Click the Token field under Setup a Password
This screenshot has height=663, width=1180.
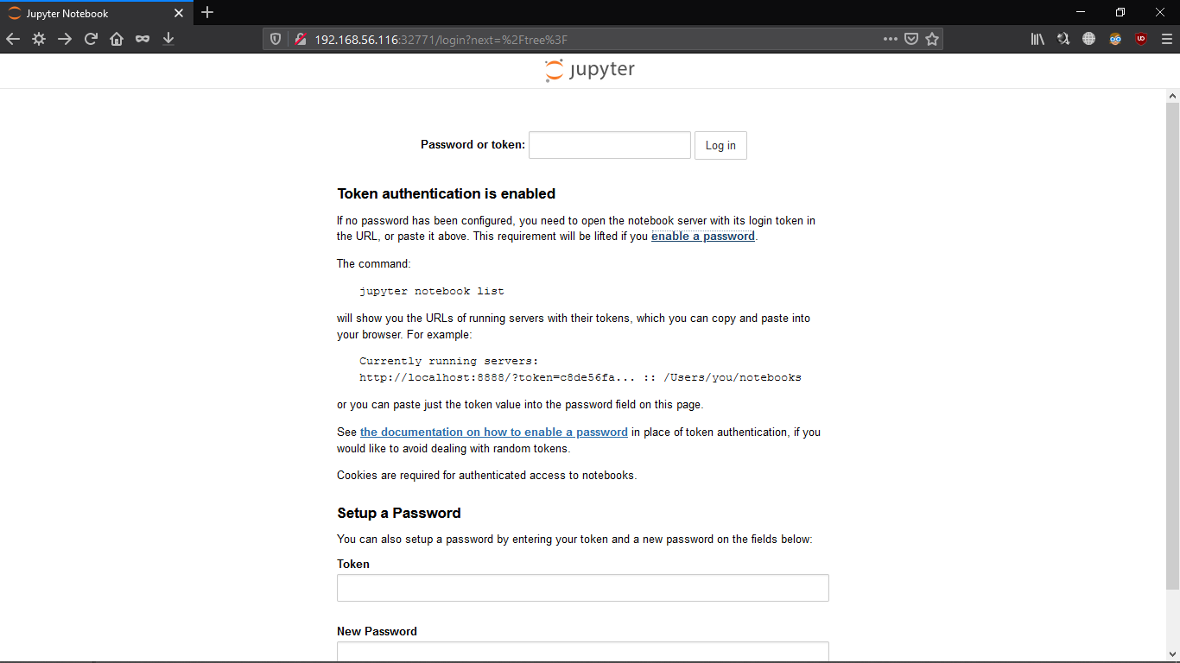(583, 588)
